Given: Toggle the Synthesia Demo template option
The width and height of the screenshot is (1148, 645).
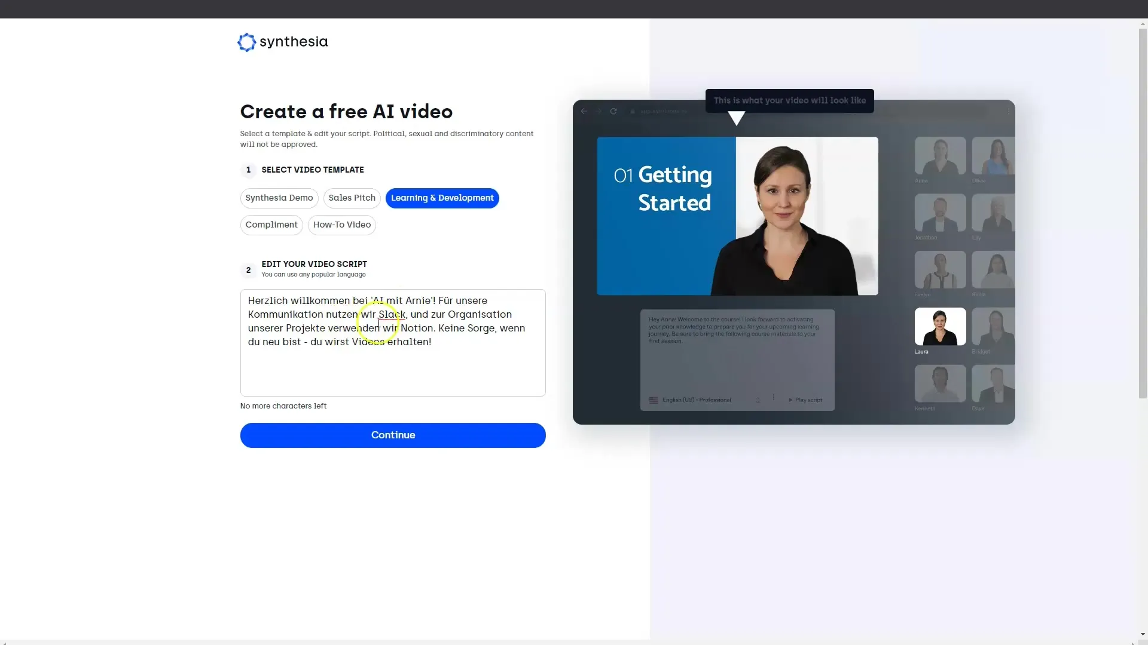Looking at the screenshot, I should tap(279, 198).
